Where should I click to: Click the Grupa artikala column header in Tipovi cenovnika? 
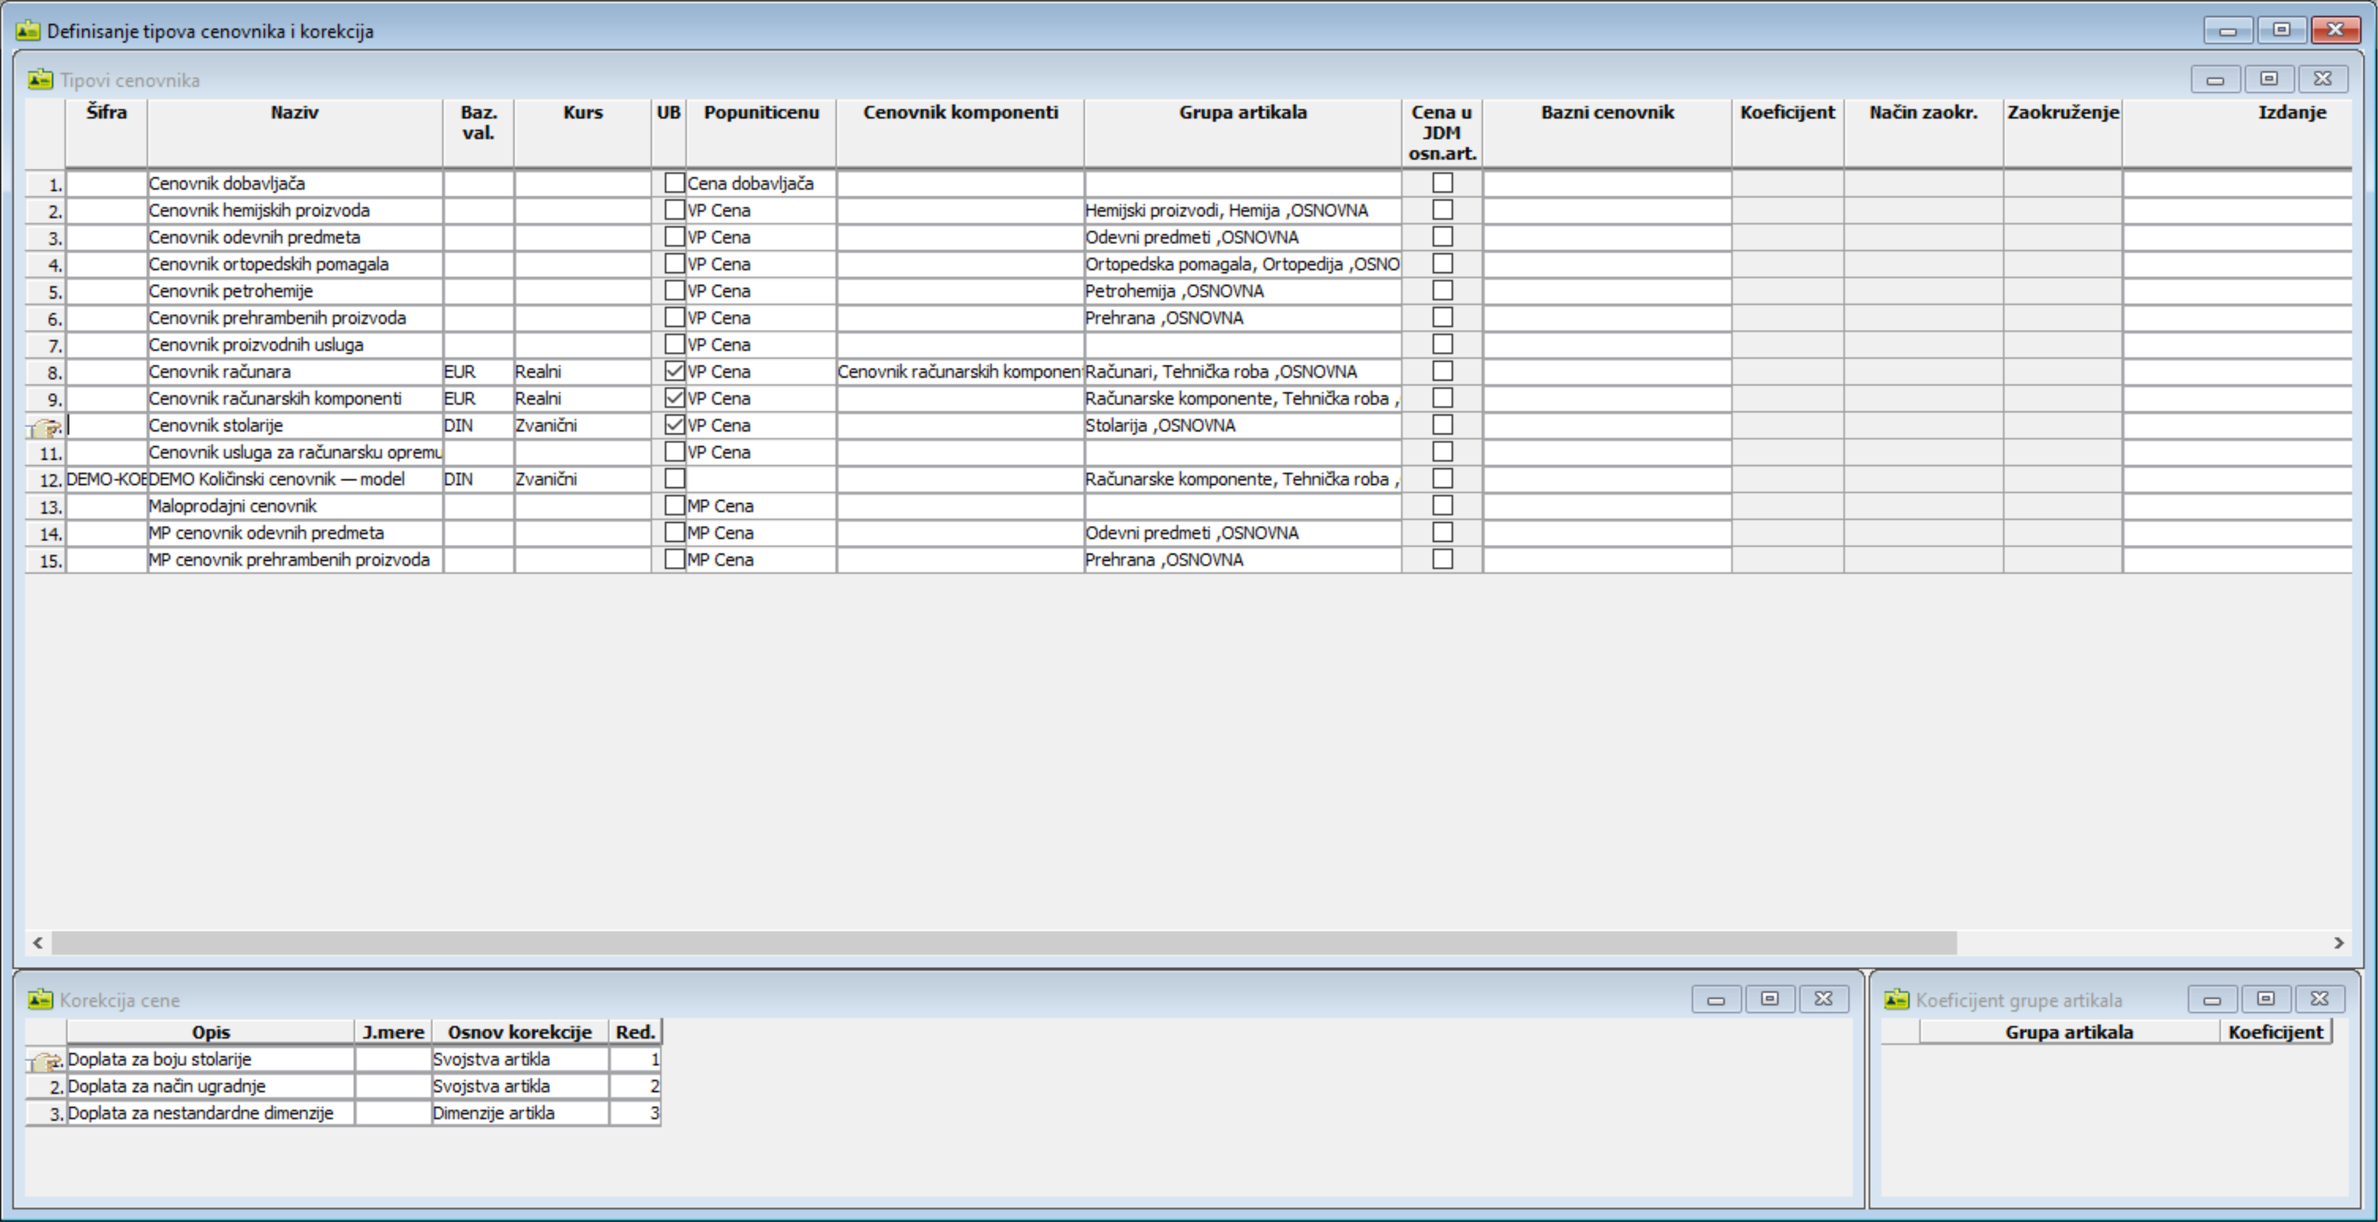click(1242, 133)
